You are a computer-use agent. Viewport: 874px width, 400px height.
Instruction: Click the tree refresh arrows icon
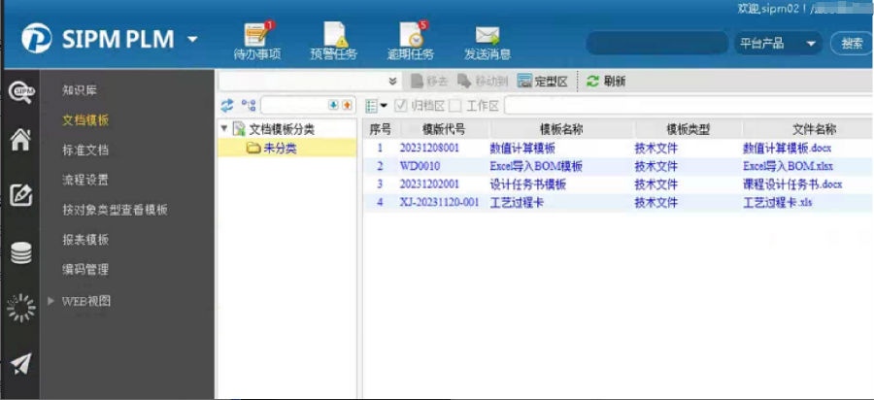pyautogui.click(x=227, y=105)
